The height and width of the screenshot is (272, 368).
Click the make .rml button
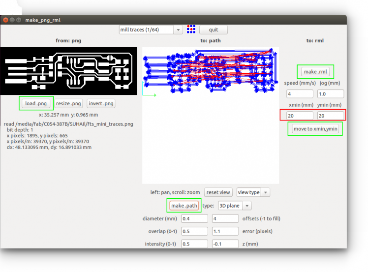click(315, 72)
